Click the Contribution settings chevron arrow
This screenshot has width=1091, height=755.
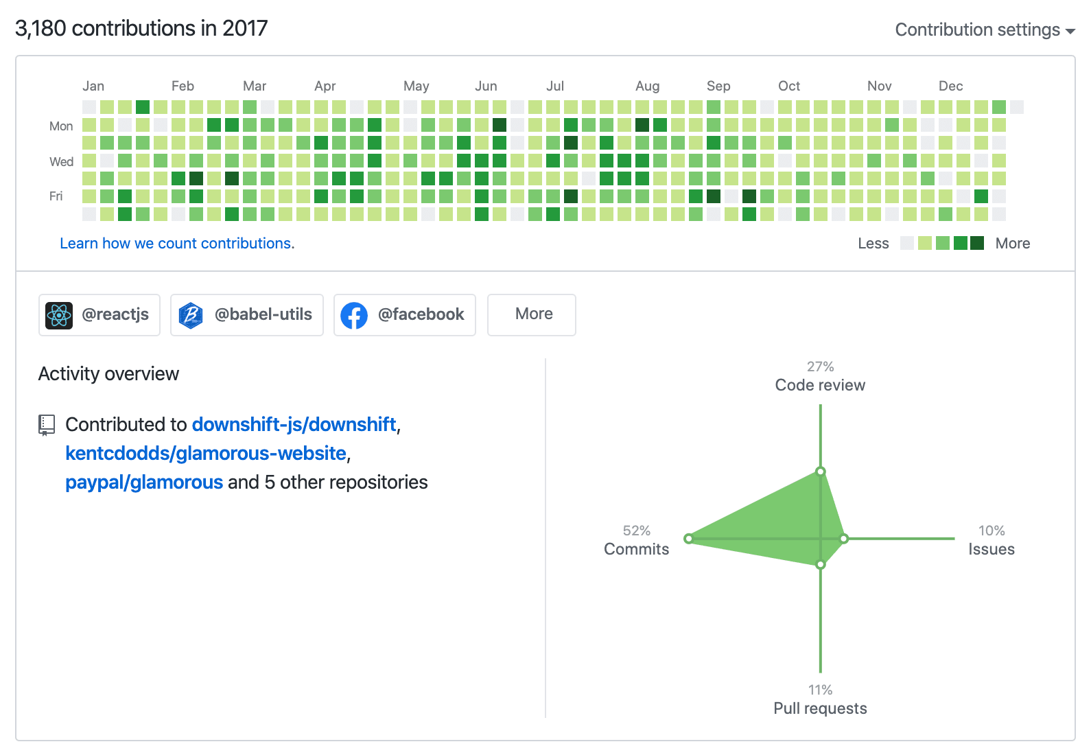click(x=1071, y=31)
